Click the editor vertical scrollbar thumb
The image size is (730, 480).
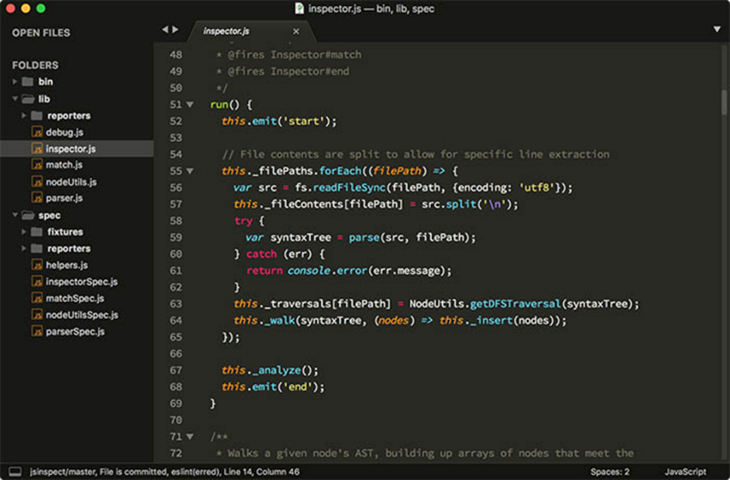[724, 103]
